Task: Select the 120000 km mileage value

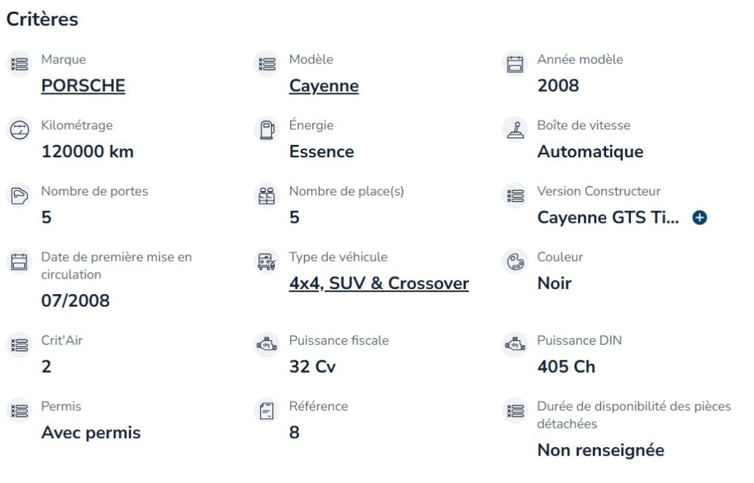Action: [88, 151]
